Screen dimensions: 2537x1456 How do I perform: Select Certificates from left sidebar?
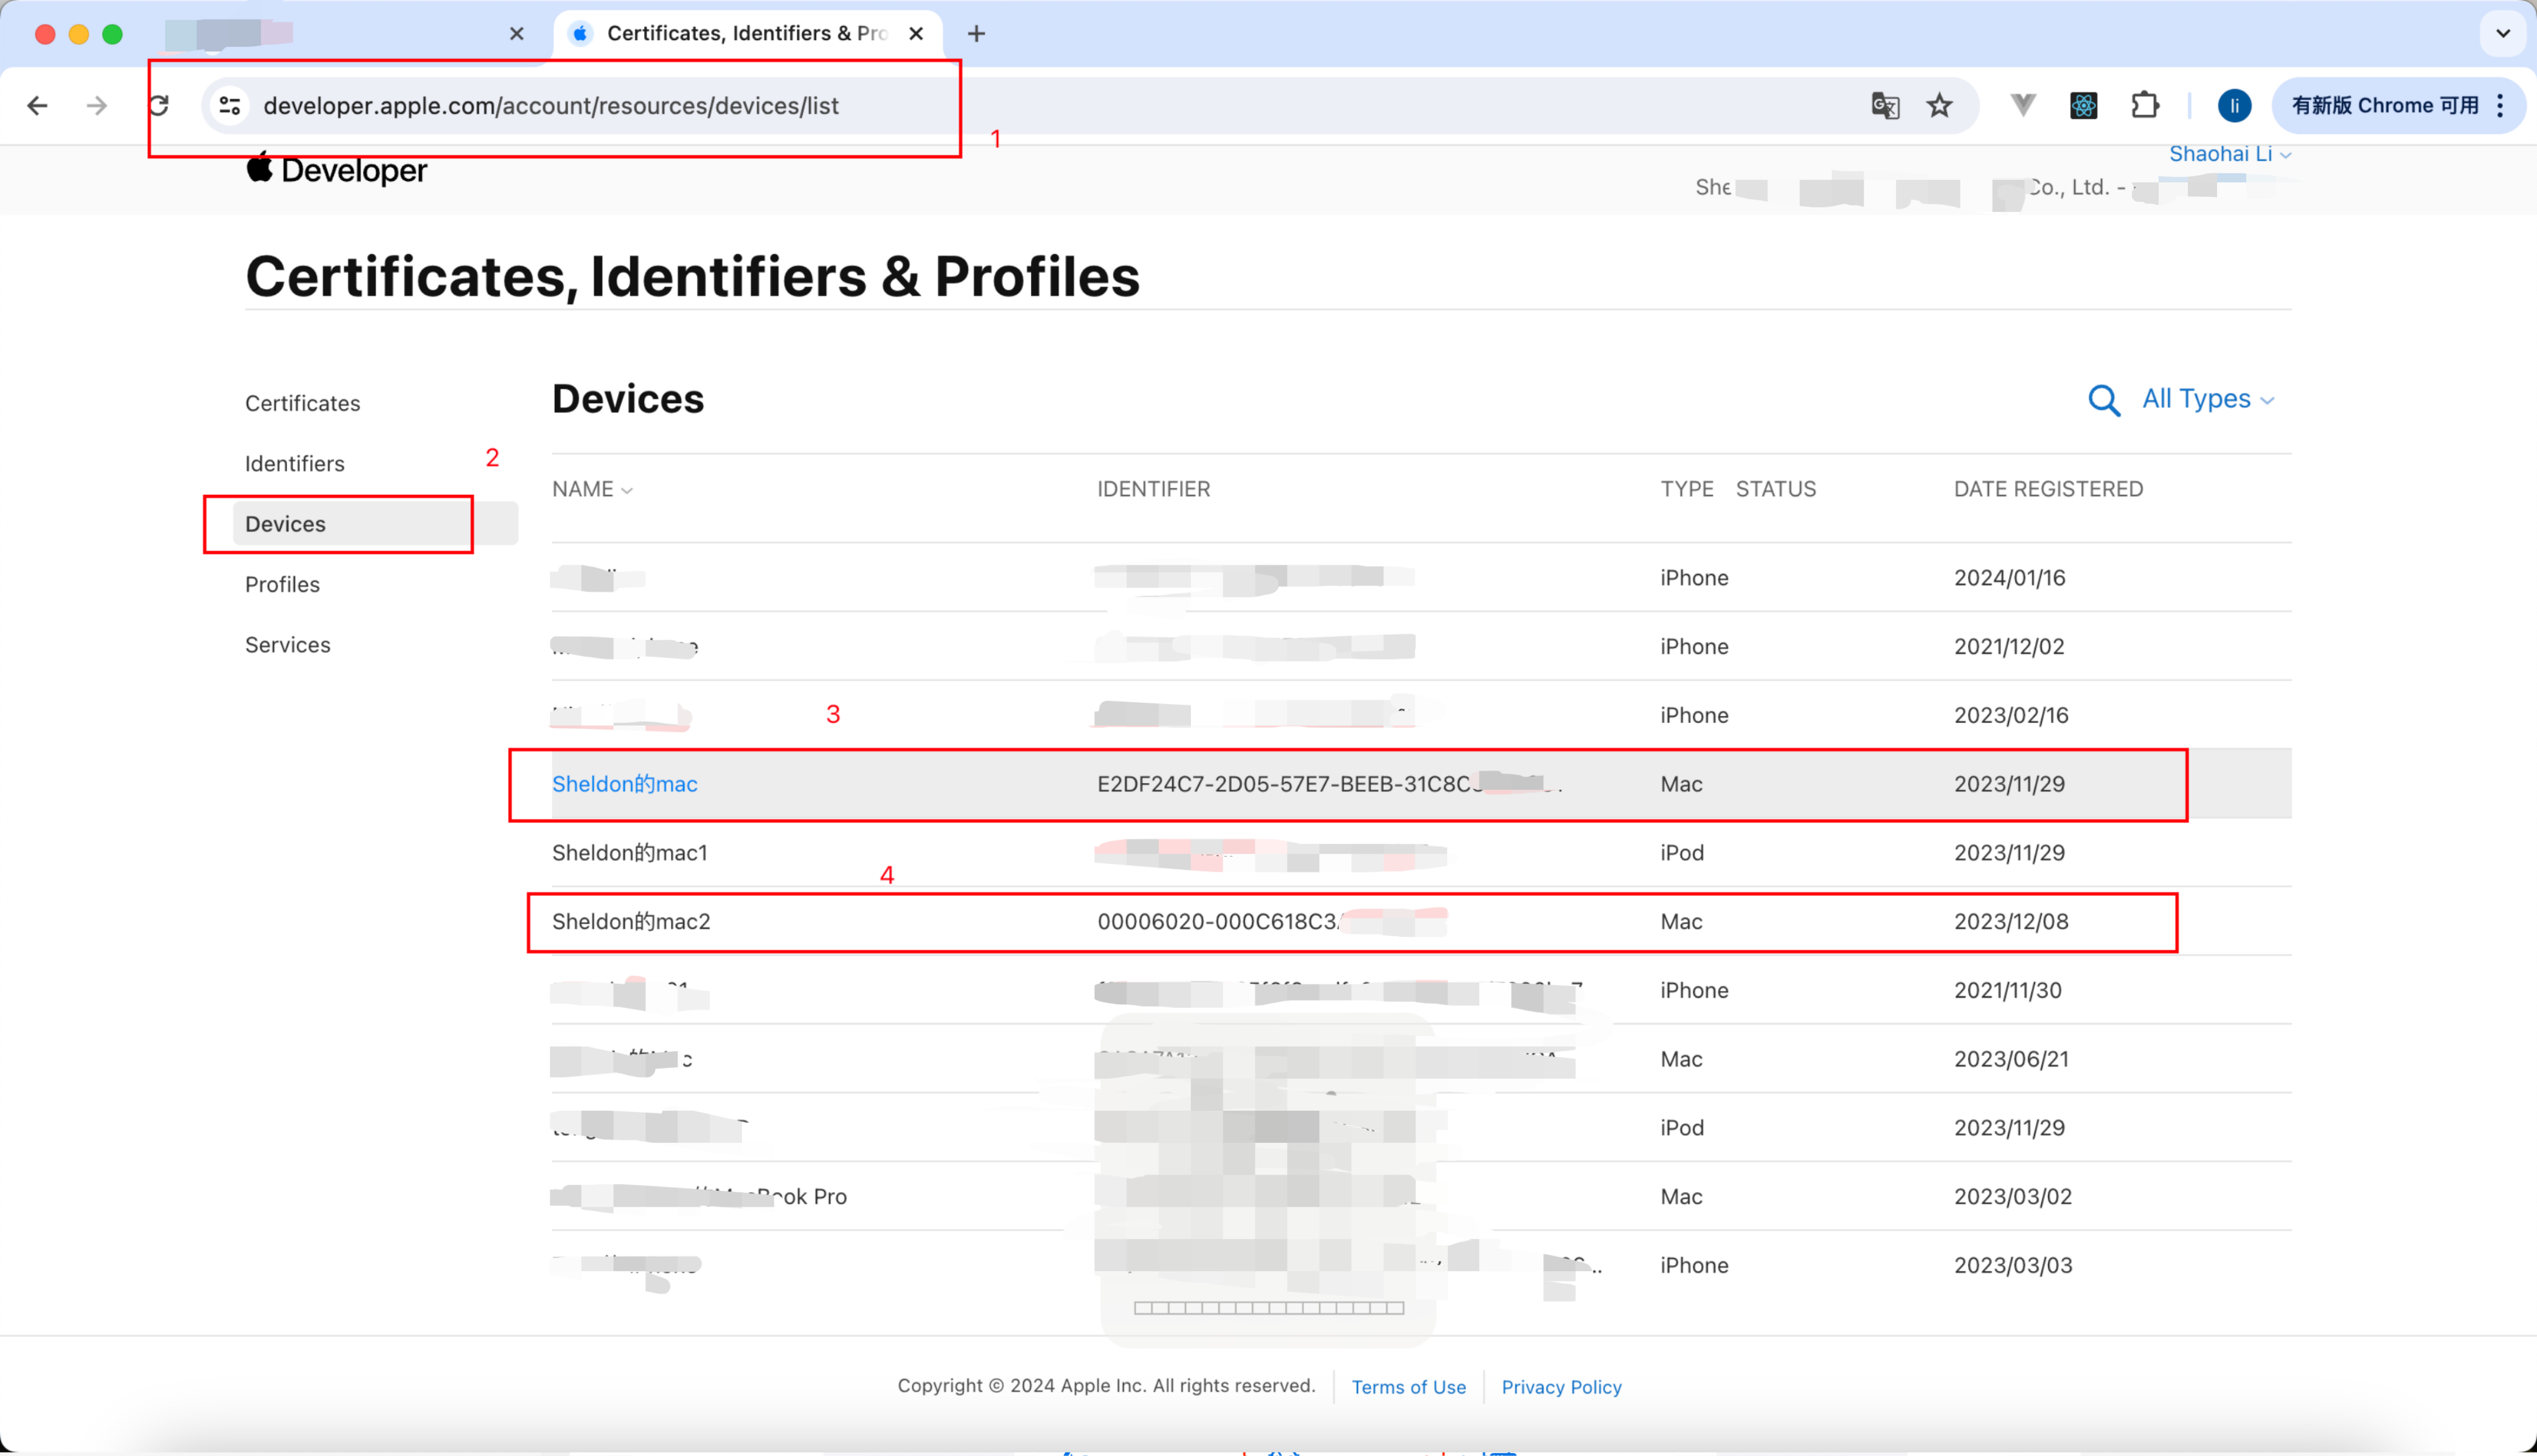[302, 402]
